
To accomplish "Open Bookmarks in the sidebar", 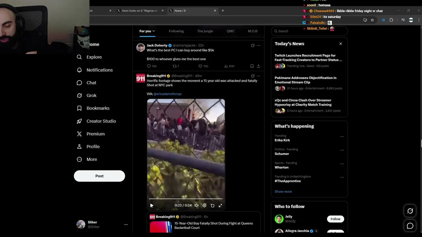I will pyautogui.click(x=93, y=108).
